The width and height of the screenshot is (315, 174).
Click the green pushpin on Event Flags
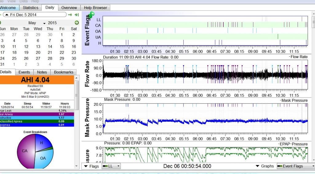pos(92,14)
